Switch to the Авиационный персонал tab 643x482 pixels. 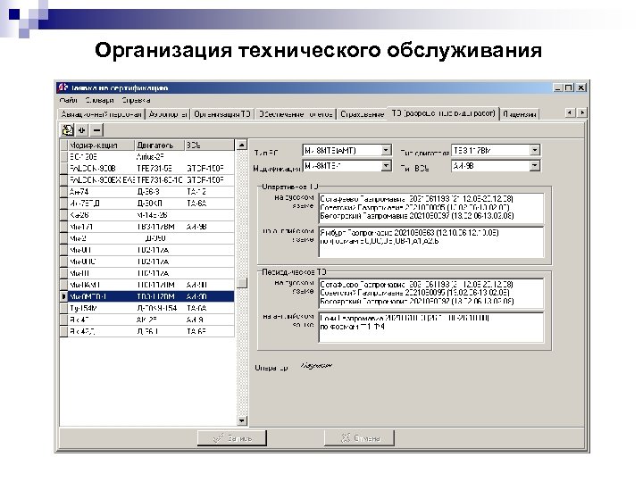[x=101, y=114]
